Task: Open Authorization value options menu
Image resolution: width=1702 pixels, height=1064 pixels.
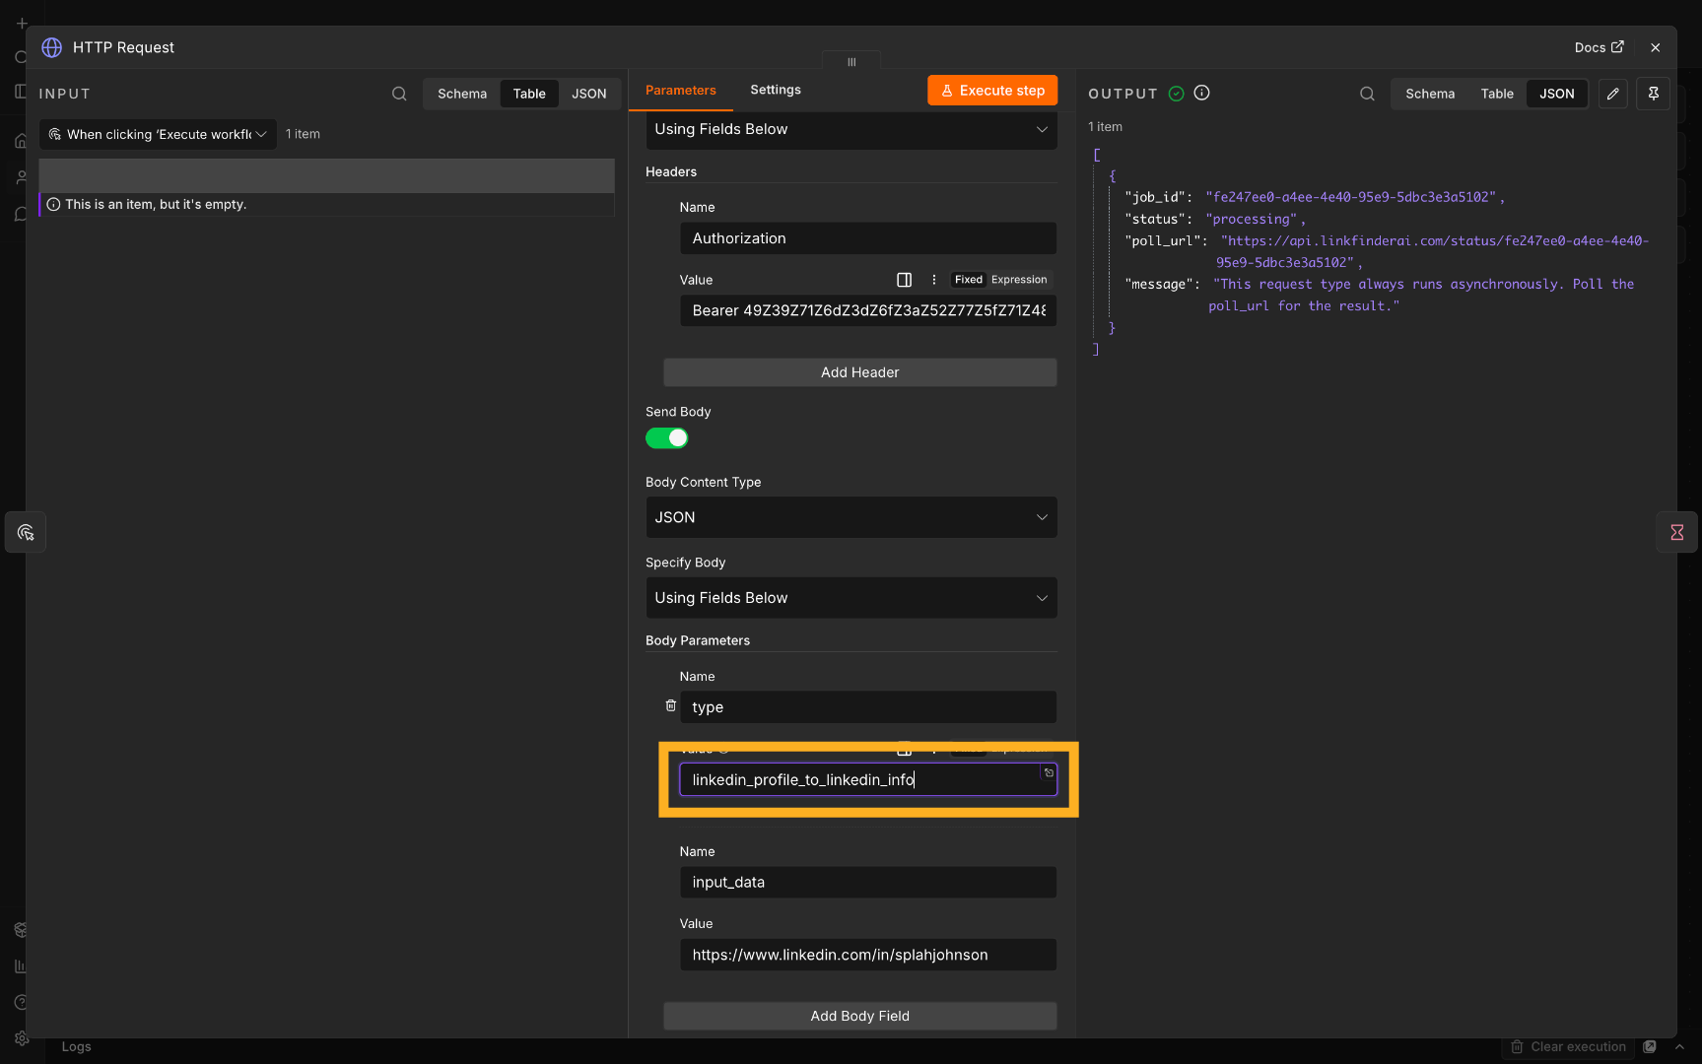Action: 934,280
